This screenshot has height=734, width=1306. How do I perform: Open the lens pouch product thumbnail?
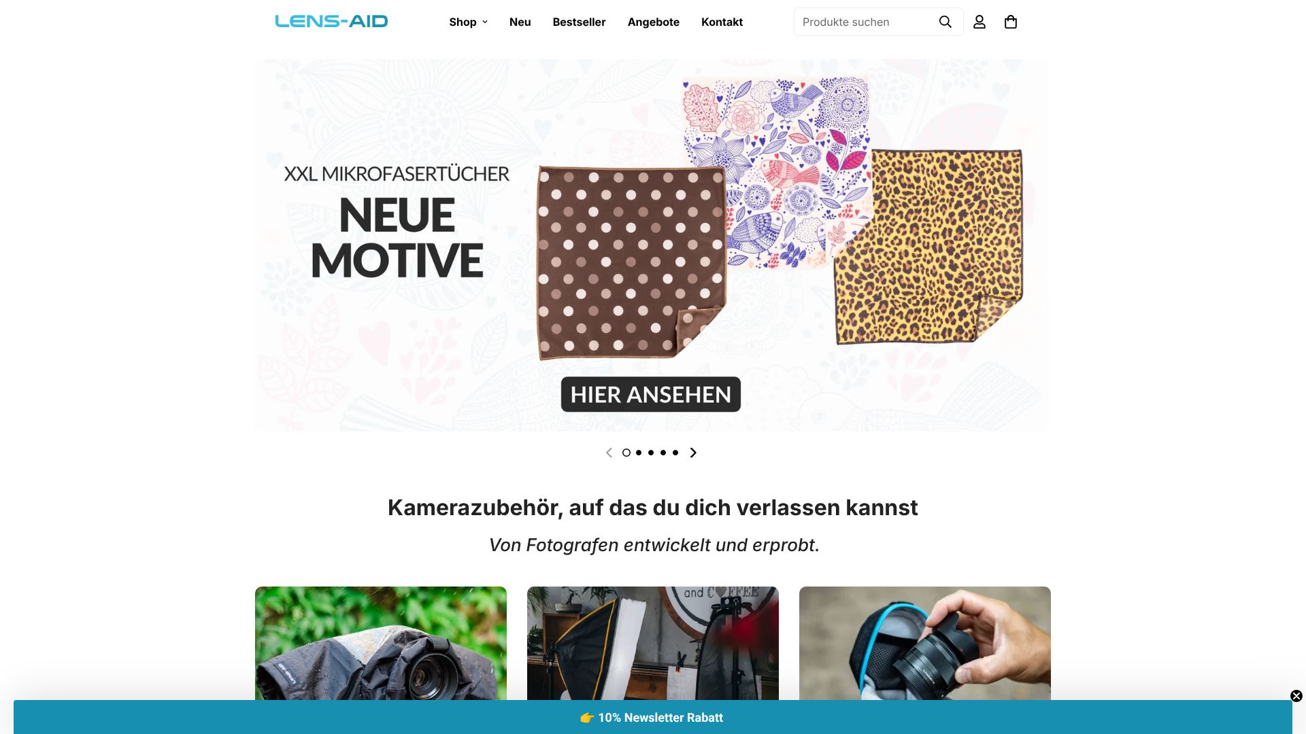(924, 644)
